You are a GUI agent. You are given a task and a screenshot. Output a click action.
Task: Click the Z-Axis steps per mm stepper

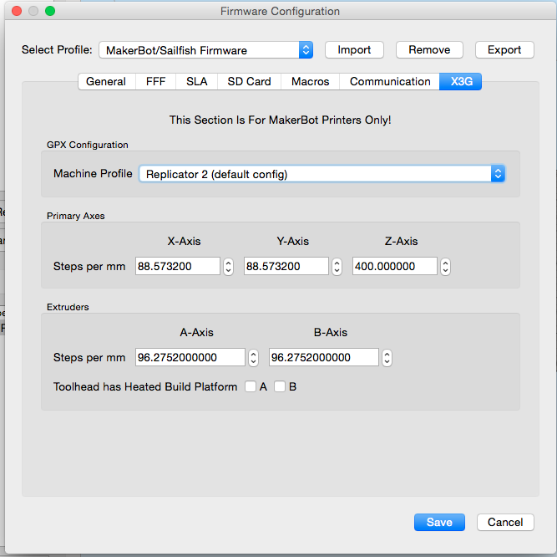click(x=445, y=267)
